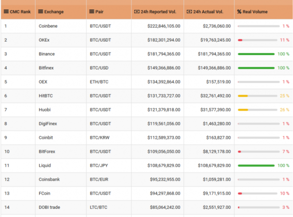Select the Binance exchange name

coord(47,54)
